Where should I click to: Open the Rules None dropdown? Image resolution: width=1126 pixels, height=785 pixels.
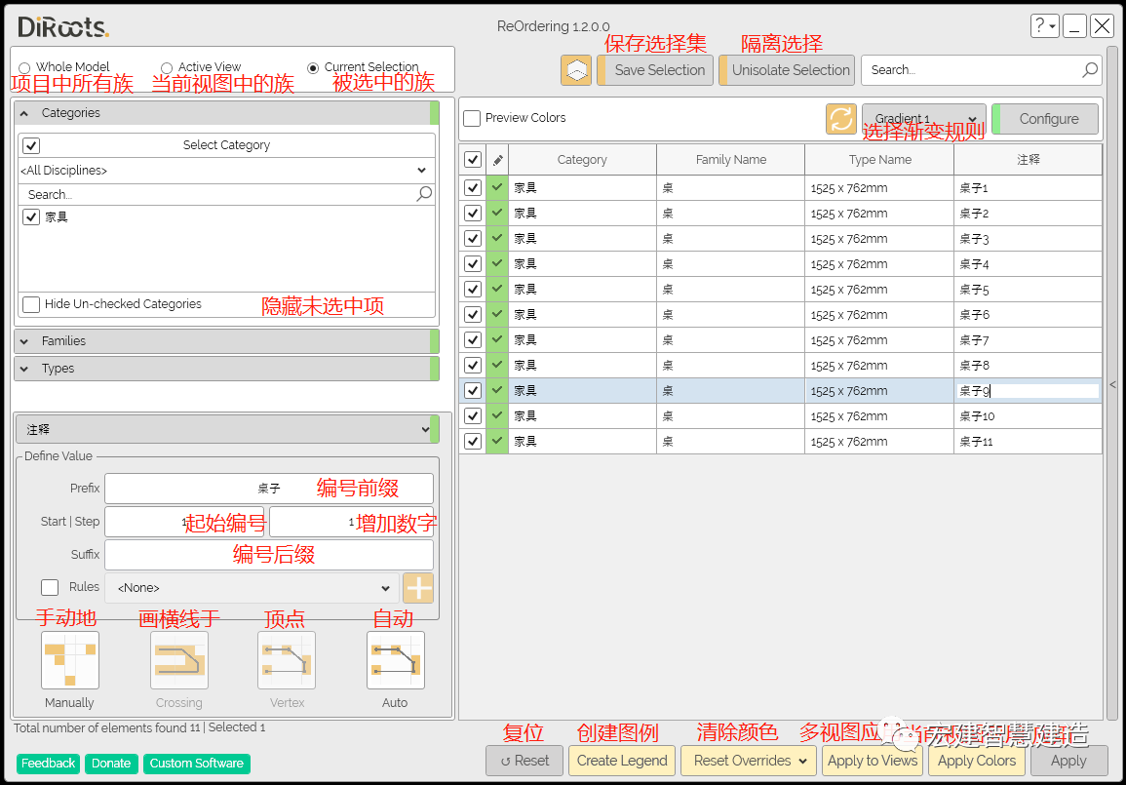click(x=252, y=588)
